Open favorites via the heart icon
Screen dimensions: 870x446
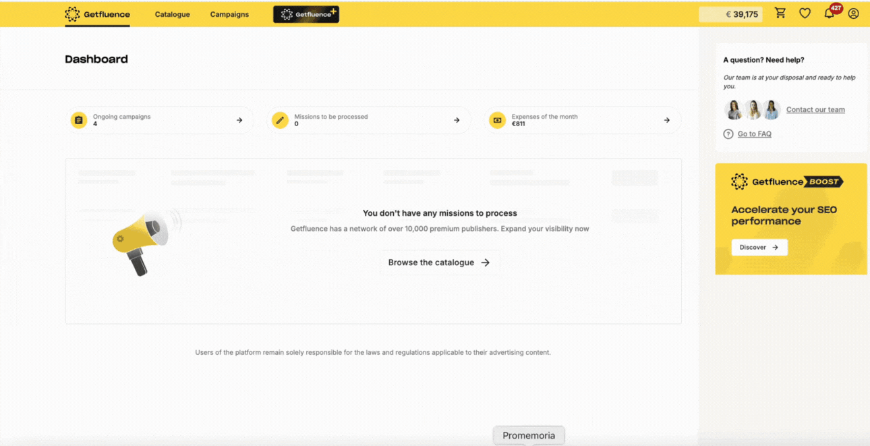[805, 13]
